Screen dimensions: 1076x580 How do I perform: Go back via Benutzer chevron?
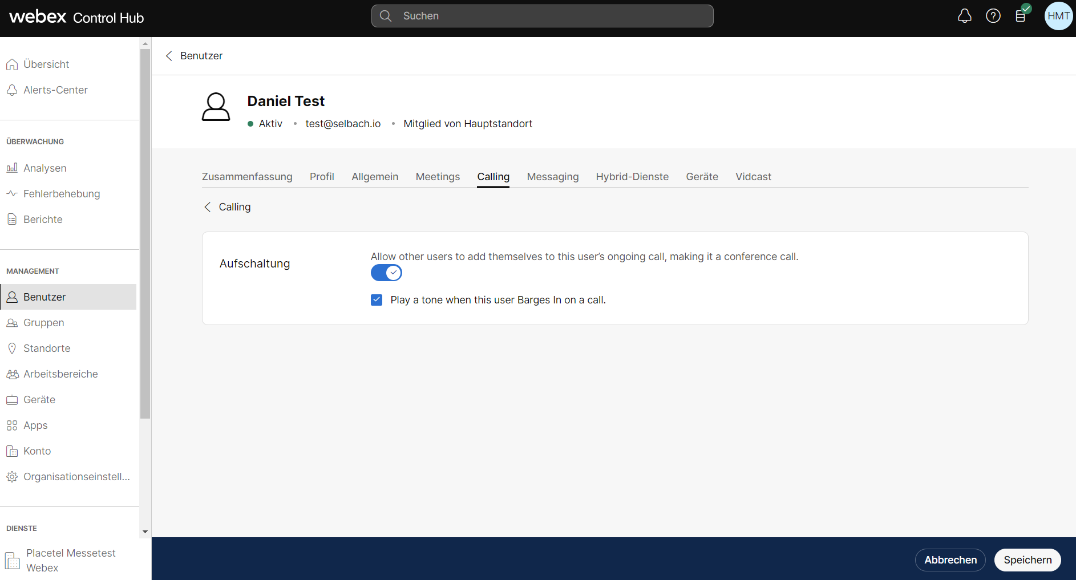pyautogui.click(x=169, y=56)
